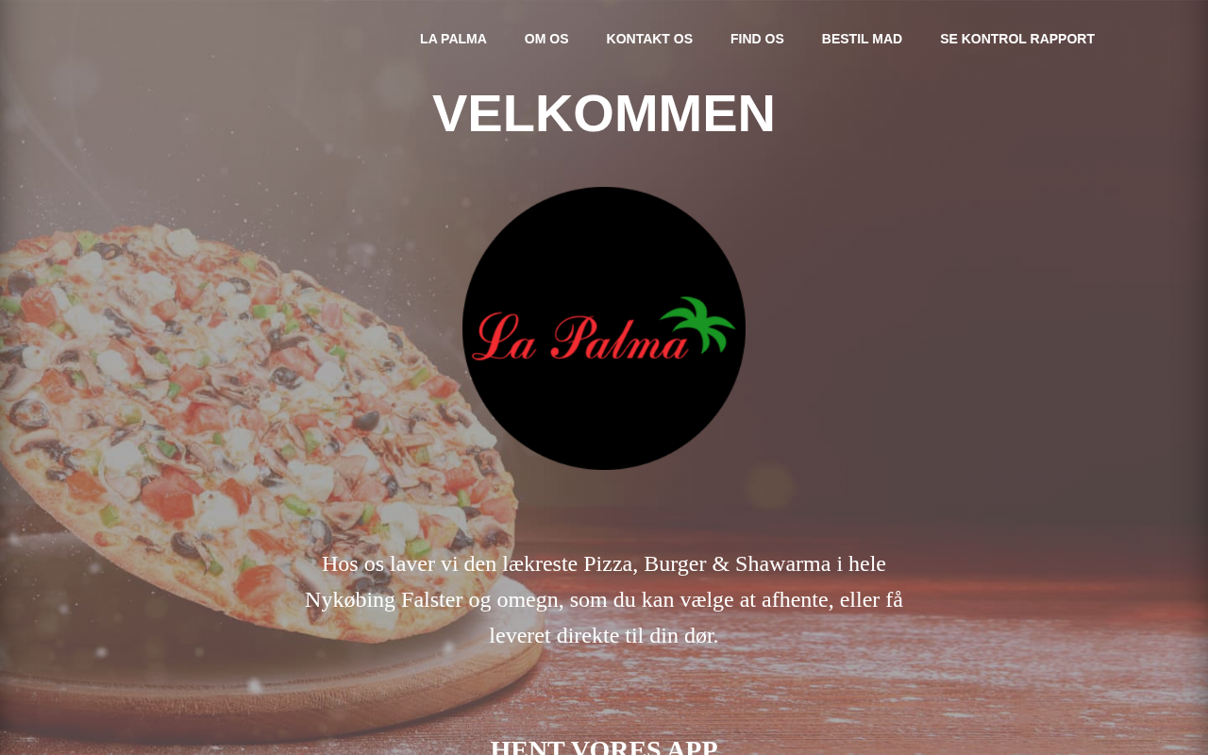The width and height of the screenshot is (1208, 755).
Task: Open the KONTAKT OS navigation link
Action: (x=649, y=39)
